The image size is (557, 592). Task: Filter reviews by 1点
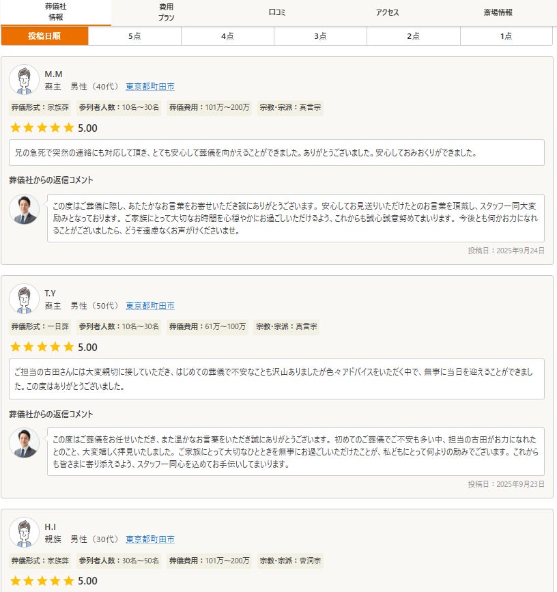506,36
